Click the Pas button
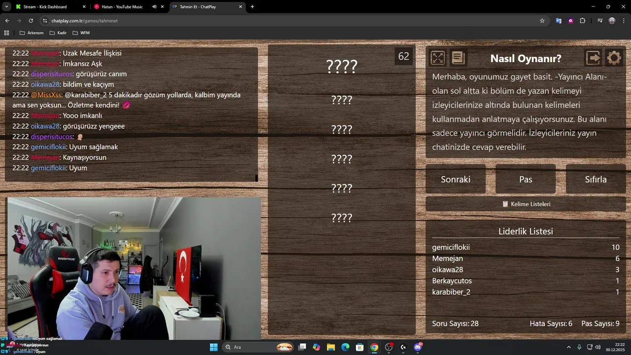 pos(526,179)
